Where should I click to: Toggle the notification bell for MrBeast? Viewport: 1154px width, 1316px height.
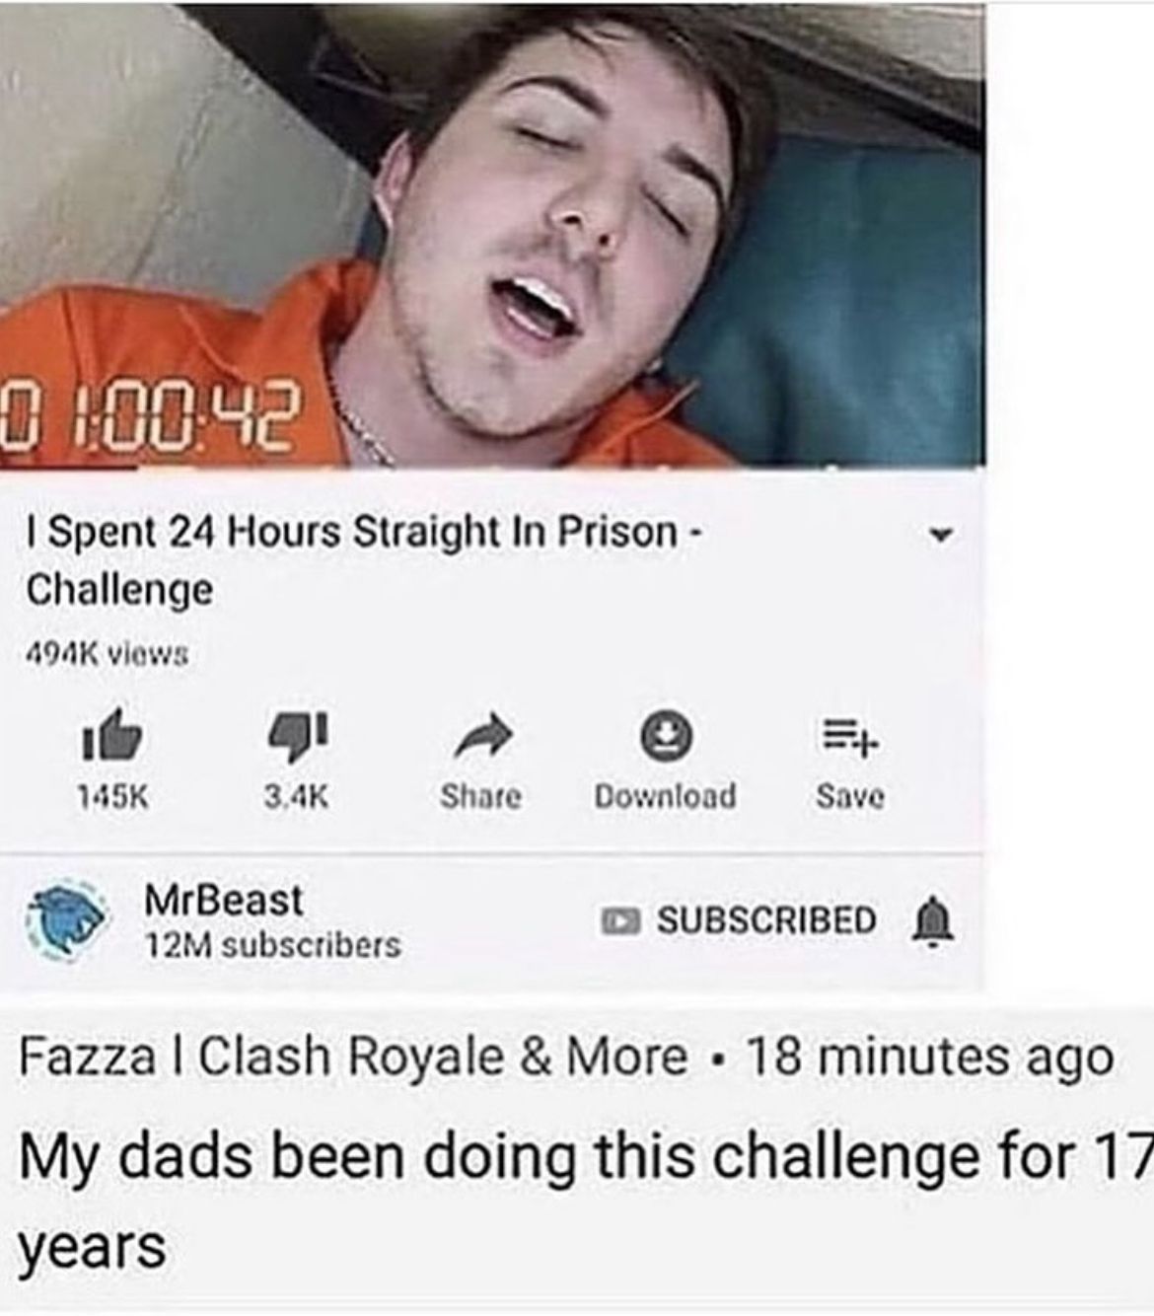point(931,920)
